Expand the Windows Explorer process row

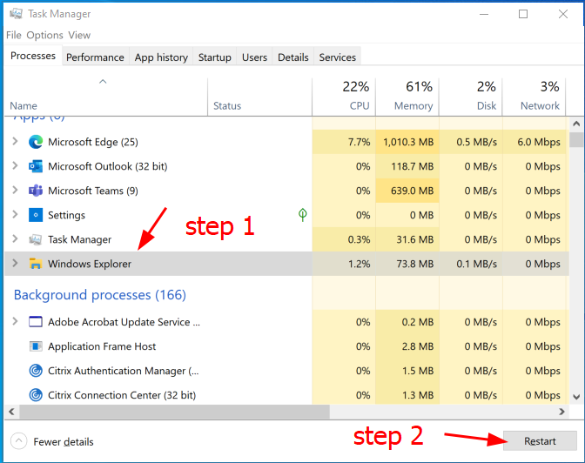click(x=15, y=263)
